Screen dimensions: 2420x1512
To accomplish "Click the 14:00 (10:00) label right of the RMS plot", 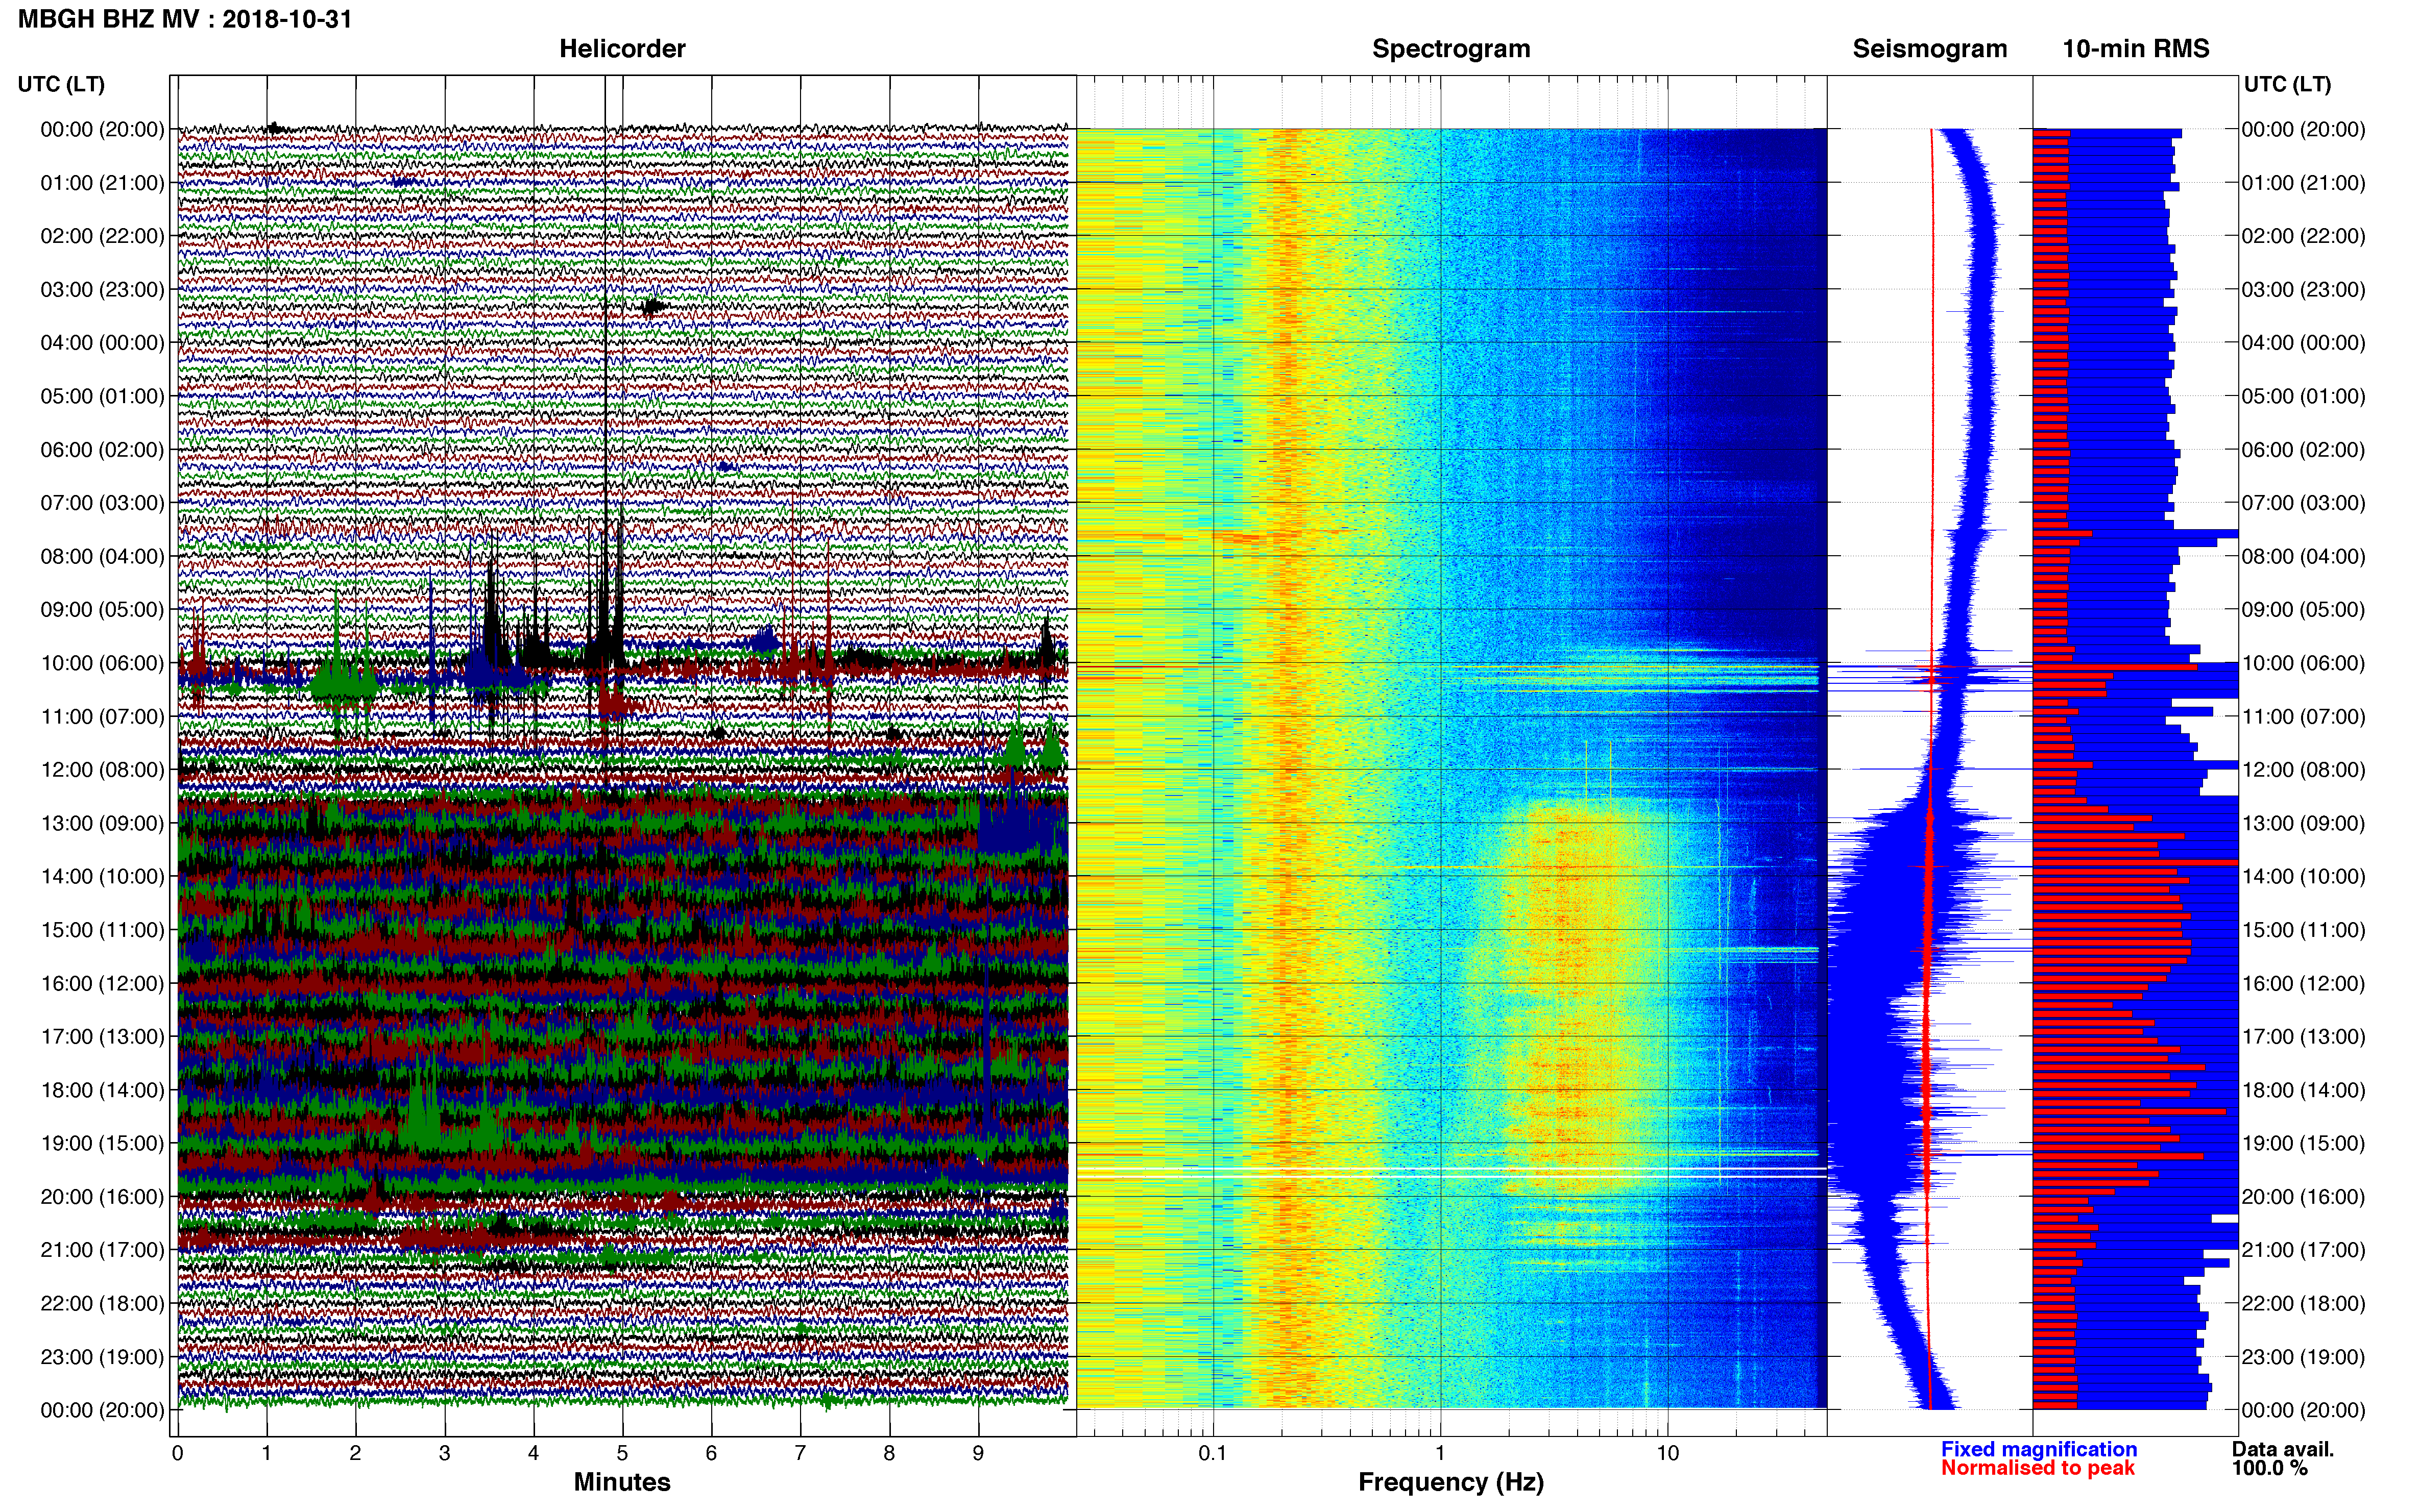I will click(2303, 877).
